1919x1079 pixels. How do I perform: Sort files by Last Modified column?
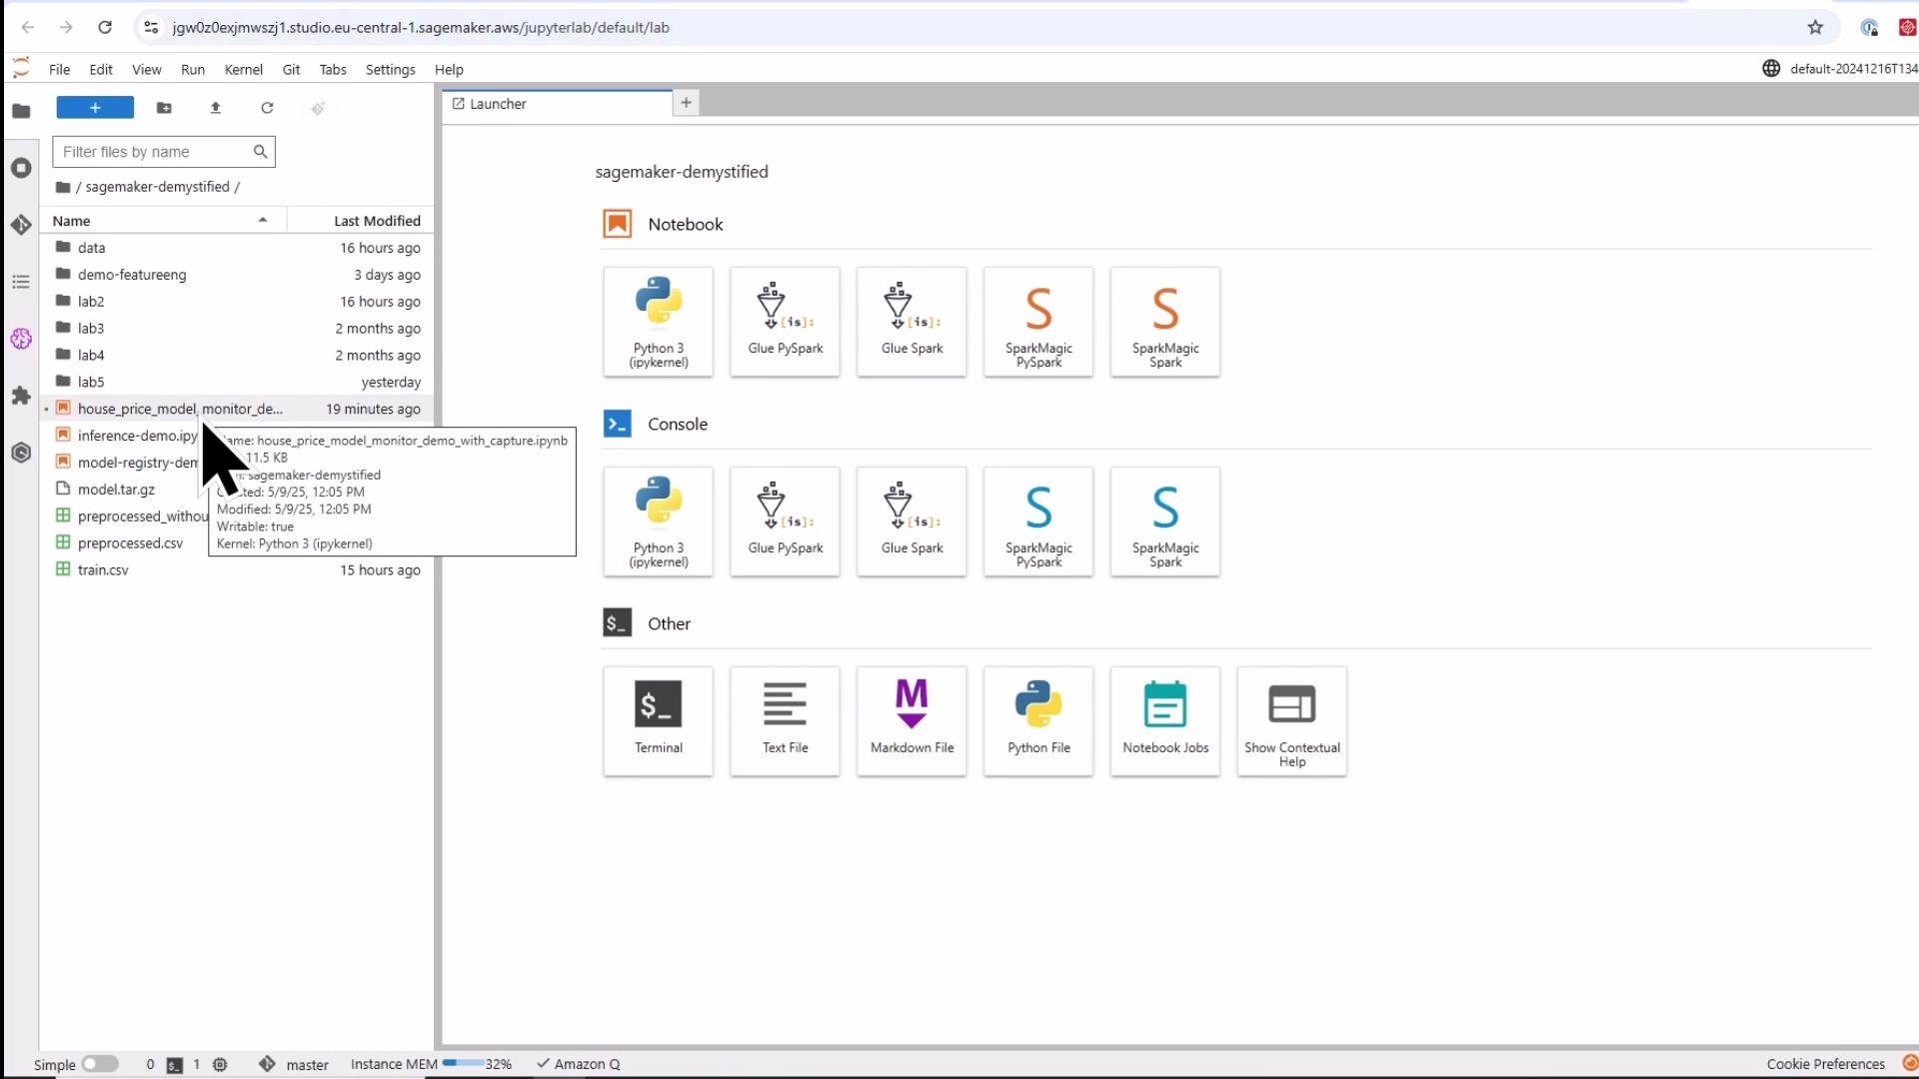pyautogui.click(x=361, y=221)
